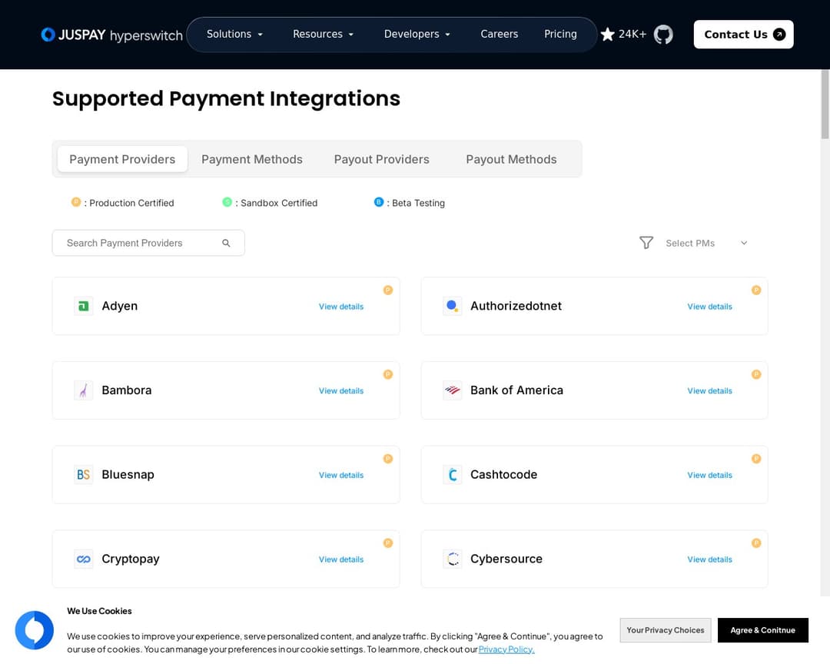
Task: View details for Bank of America
Action: [709, 390]
